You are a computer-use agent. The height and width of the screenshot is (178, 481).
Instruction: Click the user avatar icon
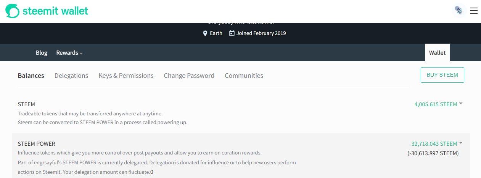[x=459, y=11]
